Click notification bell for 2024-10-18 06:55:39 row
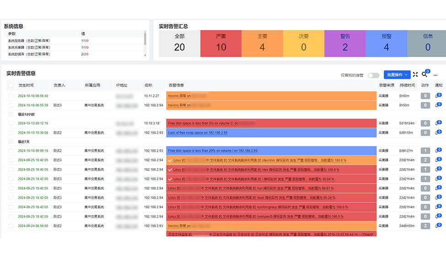 click(x=438, y=105)
